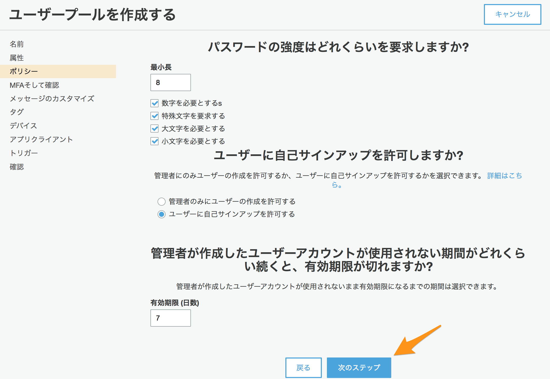Screen dimensions: 550x379
Task: Disable the 特殊文字を要求する requirement
Action: [x=155, y=116]
